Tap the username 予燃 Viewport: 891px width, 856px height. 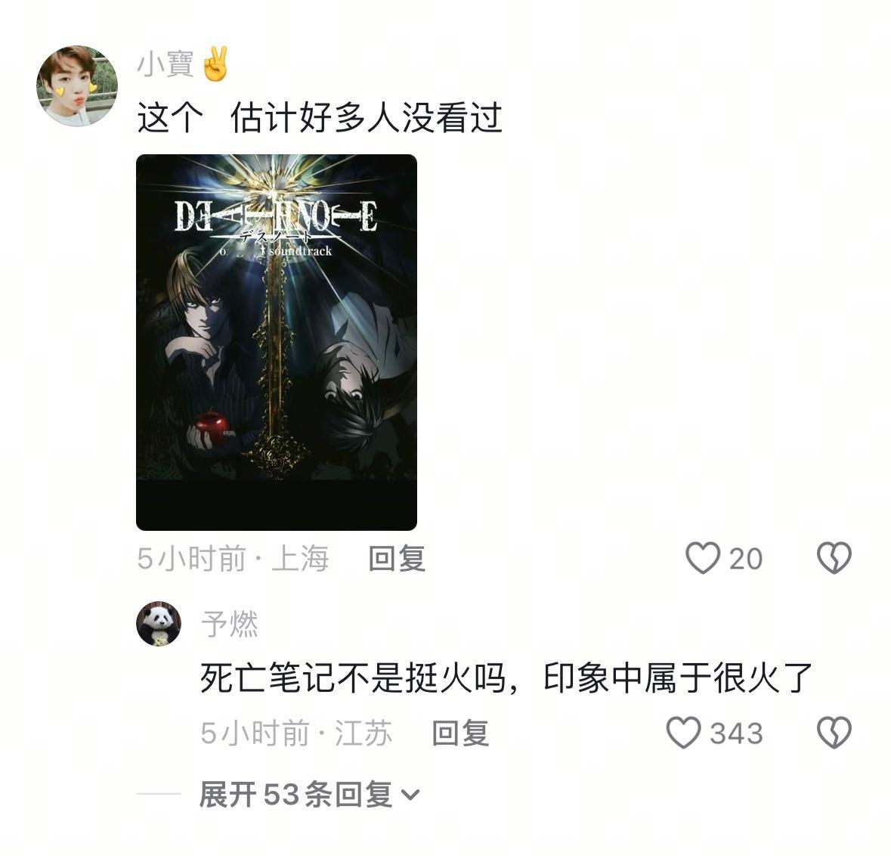[229, 624]
